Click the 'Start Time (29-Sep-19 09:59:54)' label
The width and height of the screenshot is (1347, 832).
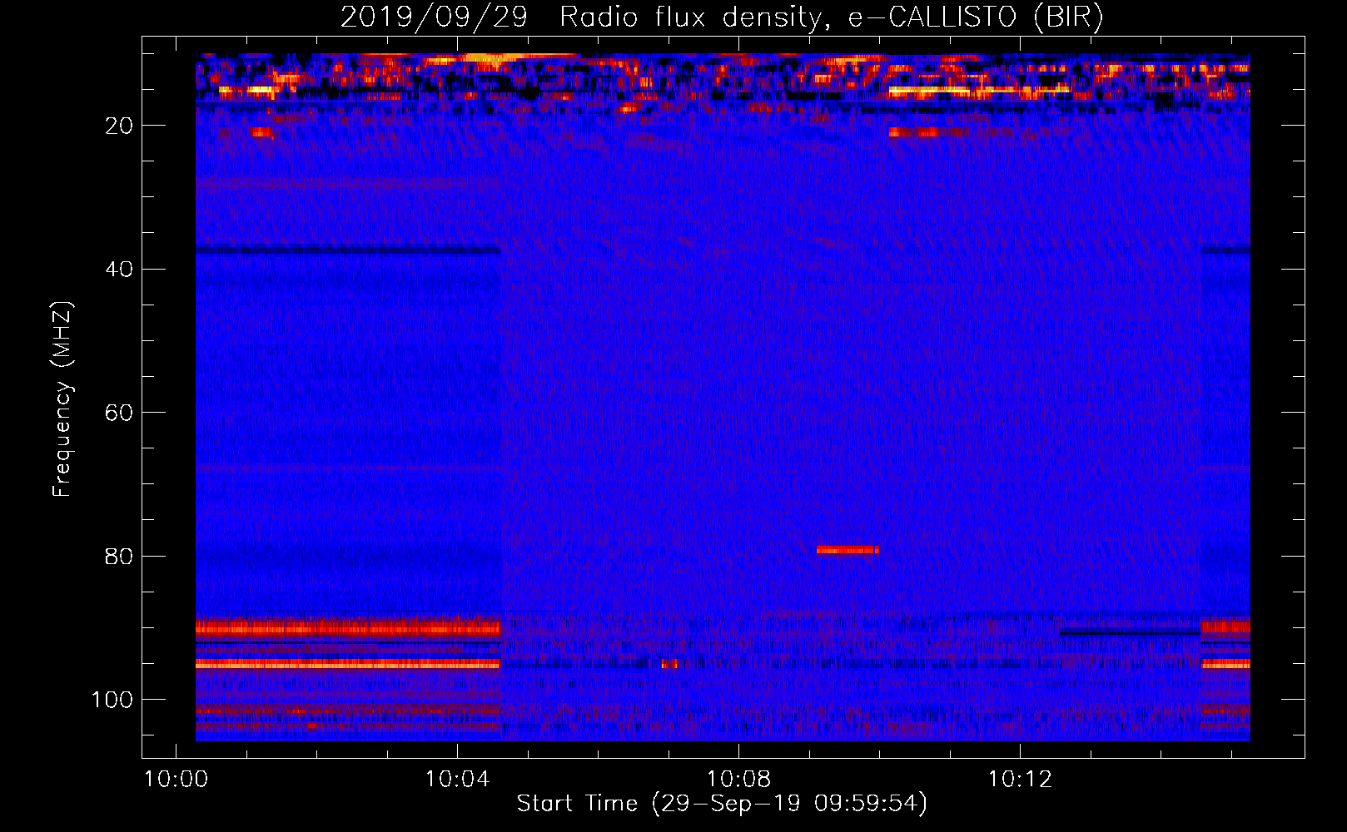pyautogui.click(x=722, y=804)
